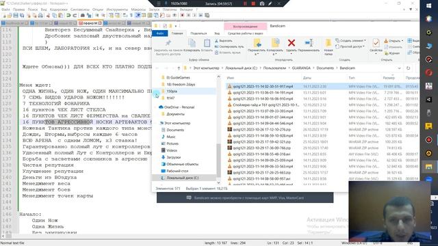This screenshot has width=438, height=246.
Task: Select Загрузки in navigation pane
Action: pyautogui.click(x=173, y=157)
